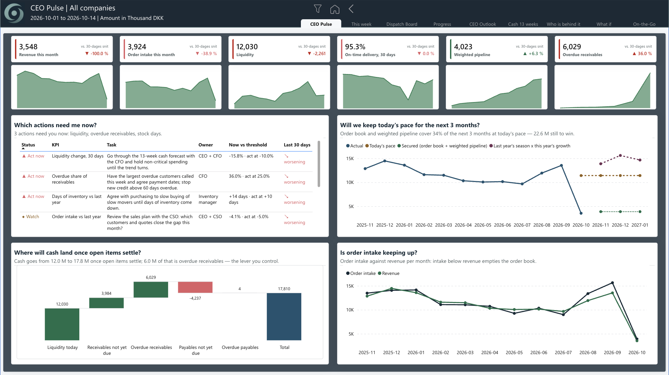
Task: Click the Order intake this month card
Action: (x=171, y=49)
